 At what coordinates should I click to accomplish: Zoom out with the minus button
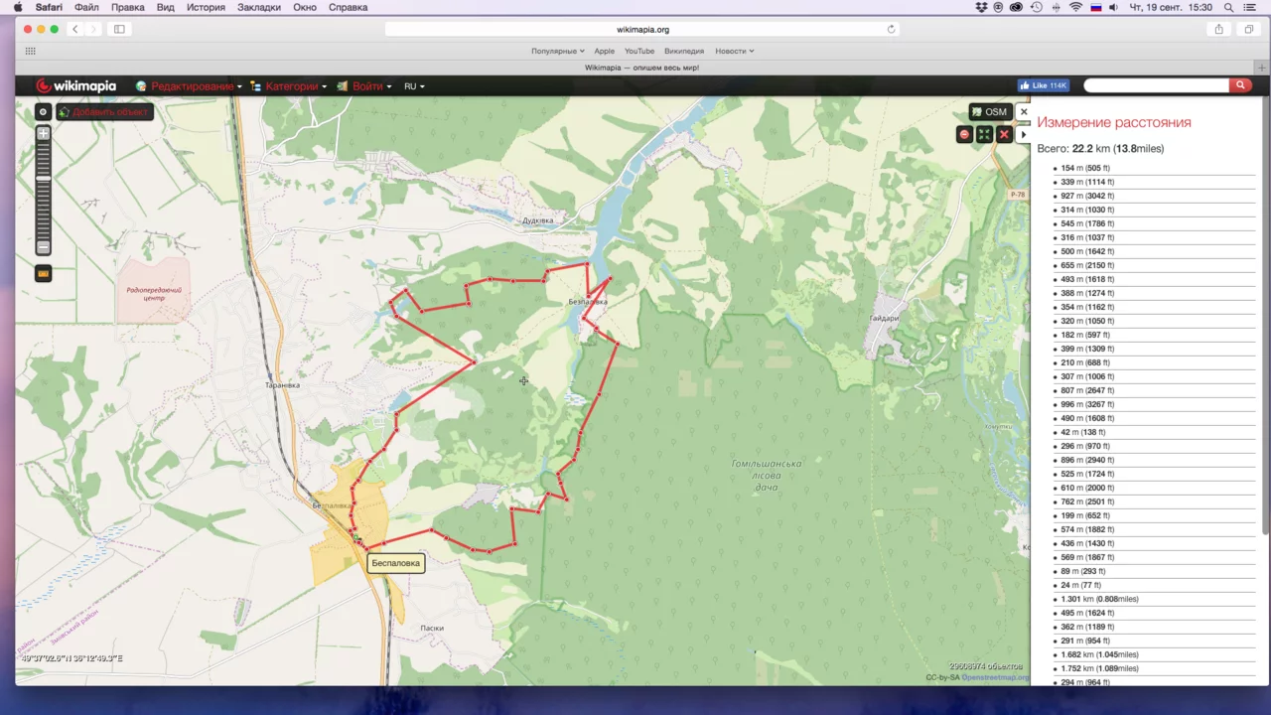(x=43, y=246)
